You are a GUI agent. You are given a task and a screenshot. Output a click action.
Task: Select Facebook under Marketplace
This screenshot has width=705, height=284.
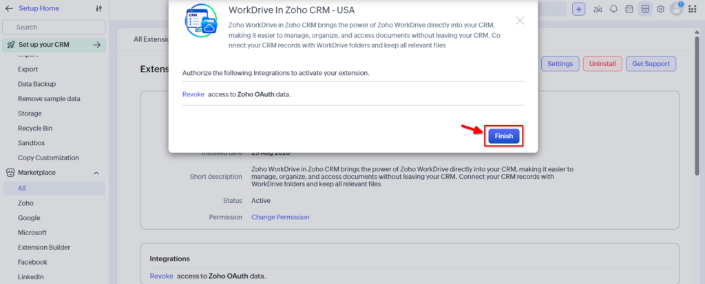point(33,262)
